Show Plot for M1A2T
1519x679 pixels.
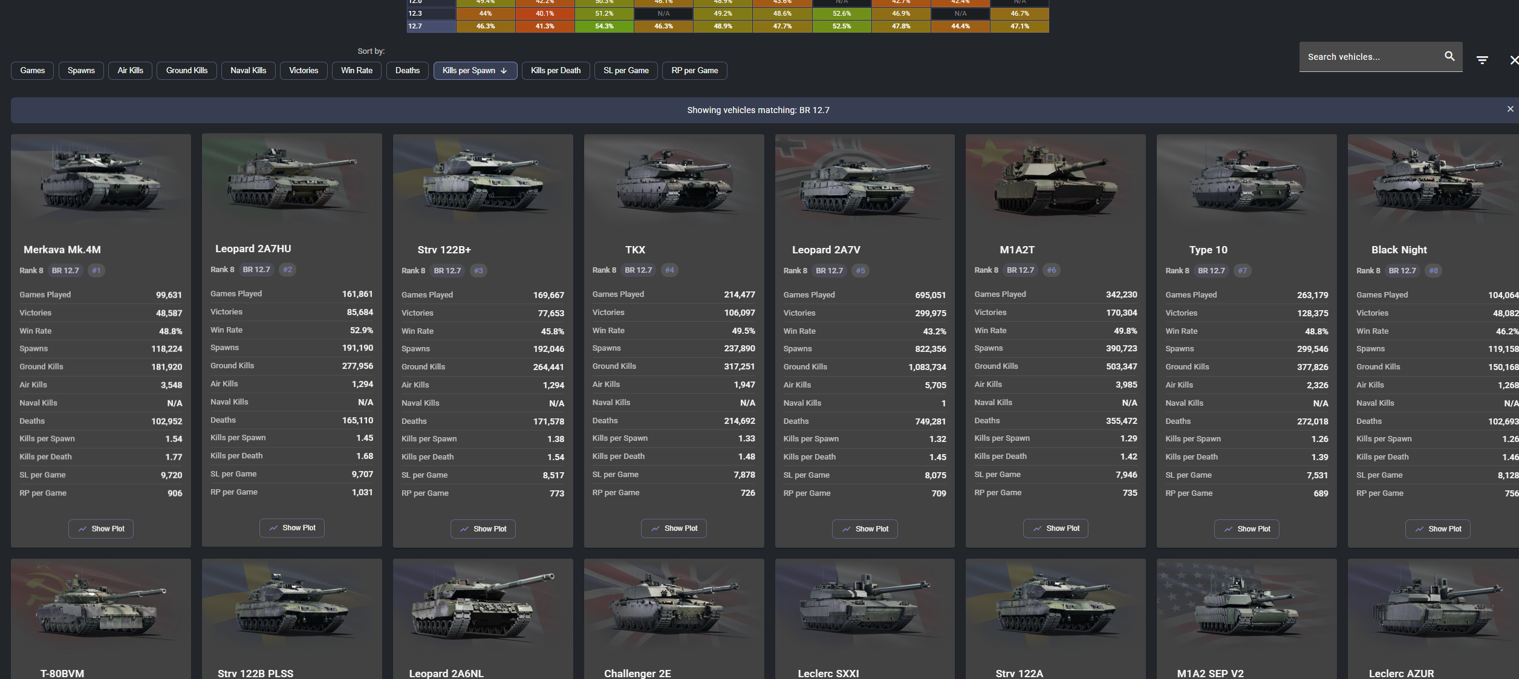pyautogui.click(x=1055, y=528)
